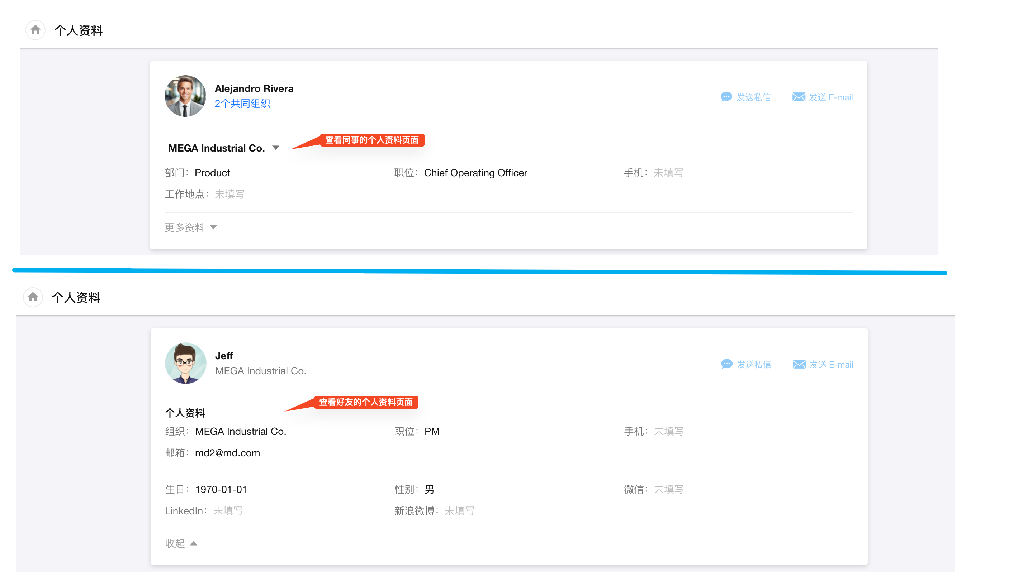Viewport: 1018px width, 586px height.
Task: Open Alejandro Rivera's avatar photo
Action: pos(185,96)
